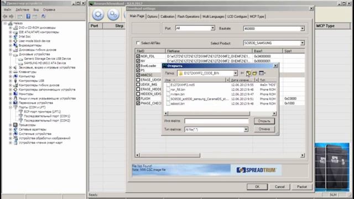Click the horizontal scrollbar under FileID table
Screen dimensions: 354x199
(170, 155)
